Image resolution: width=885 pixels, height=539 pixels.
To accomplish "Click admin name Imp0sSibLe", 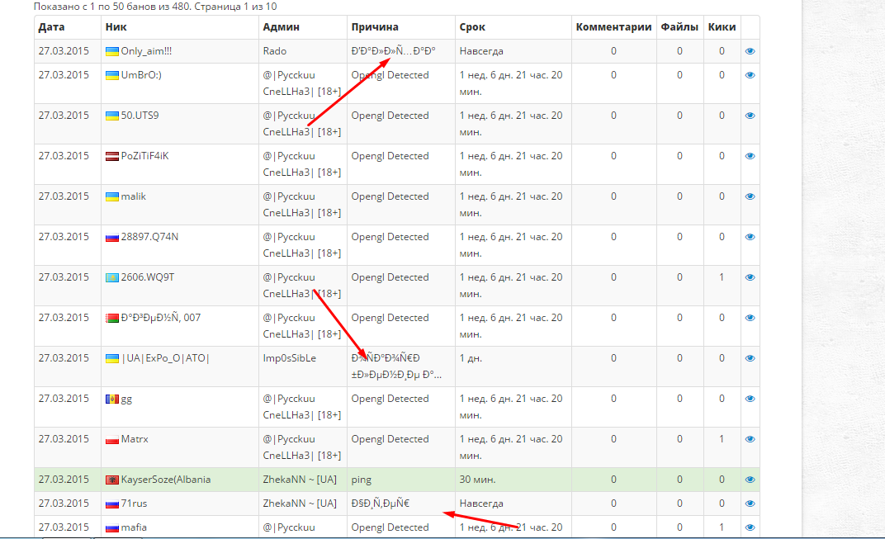I will click(x=290, y=358).
